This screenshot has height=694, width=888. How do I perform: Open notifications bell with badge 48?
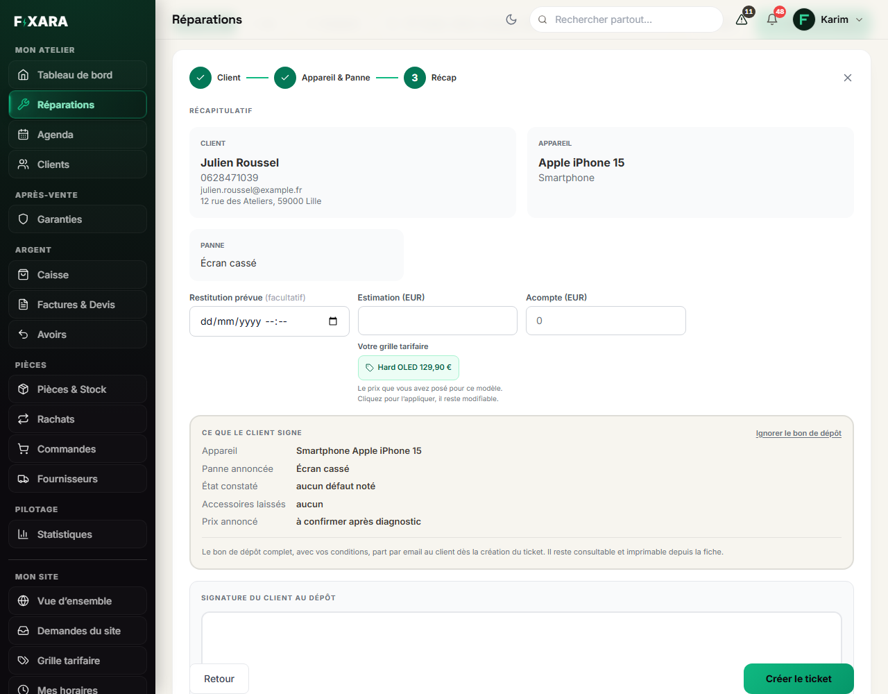point(772,19)
